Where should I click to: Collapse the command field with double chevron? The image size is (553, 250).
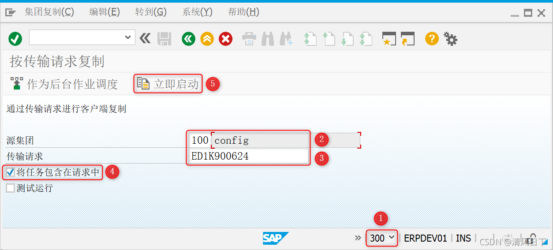click(x=145, y=38)
